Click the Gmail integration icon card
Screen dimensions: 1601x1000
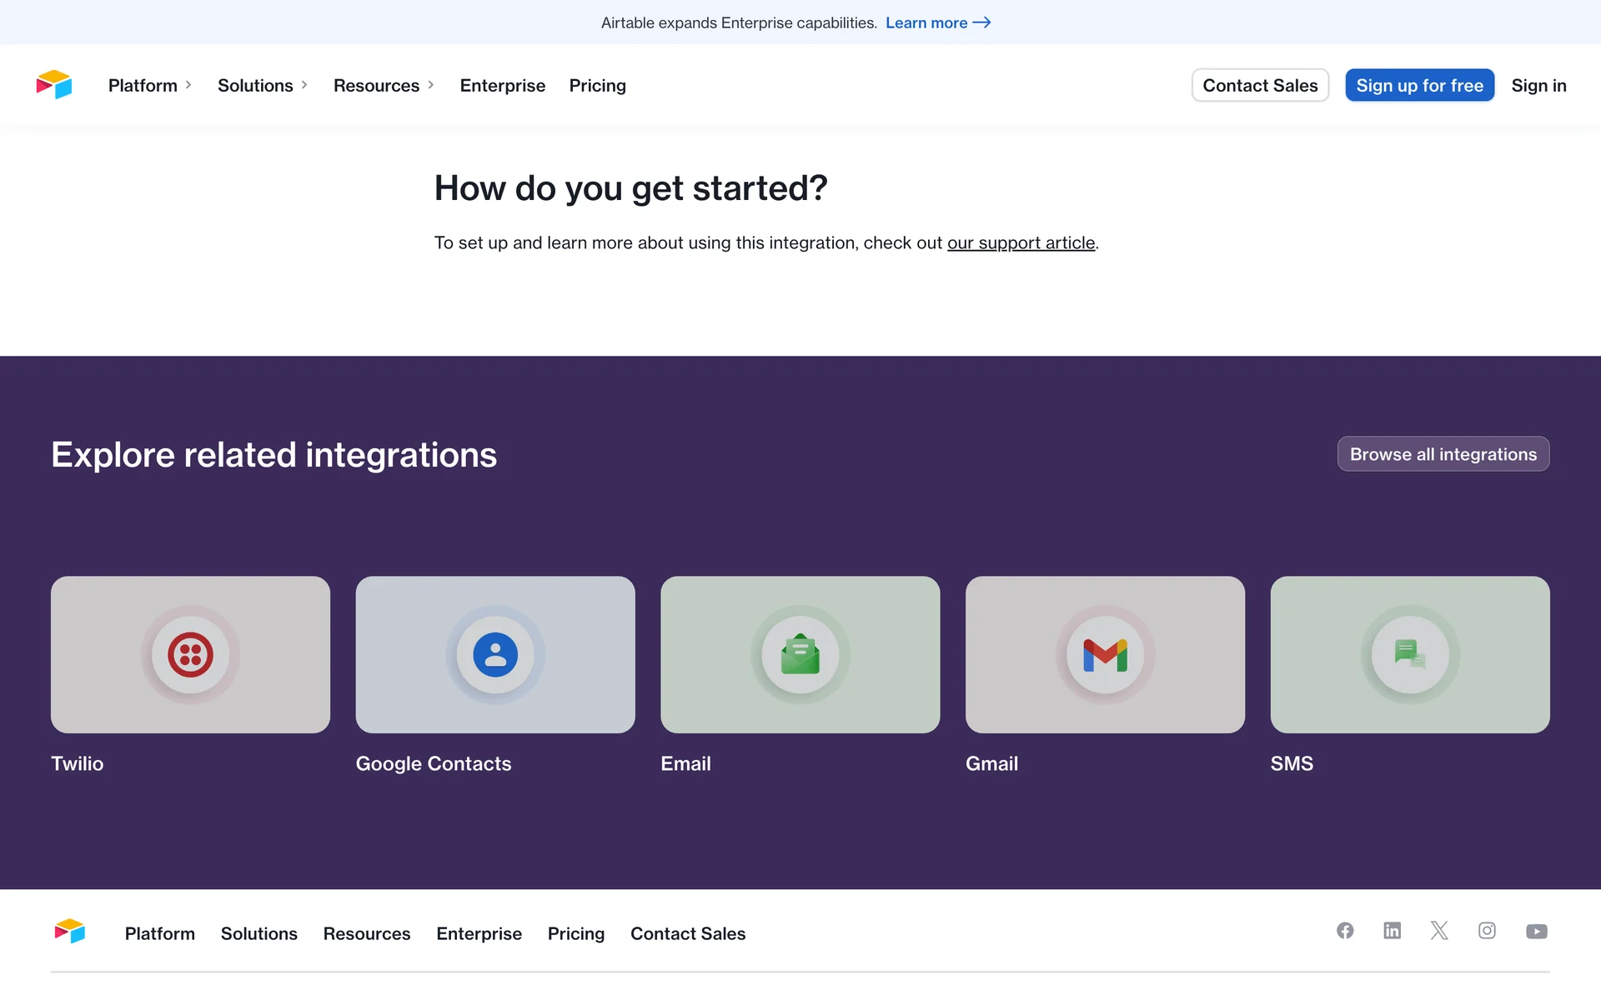pyautogui.click(x=1105, y=655)
